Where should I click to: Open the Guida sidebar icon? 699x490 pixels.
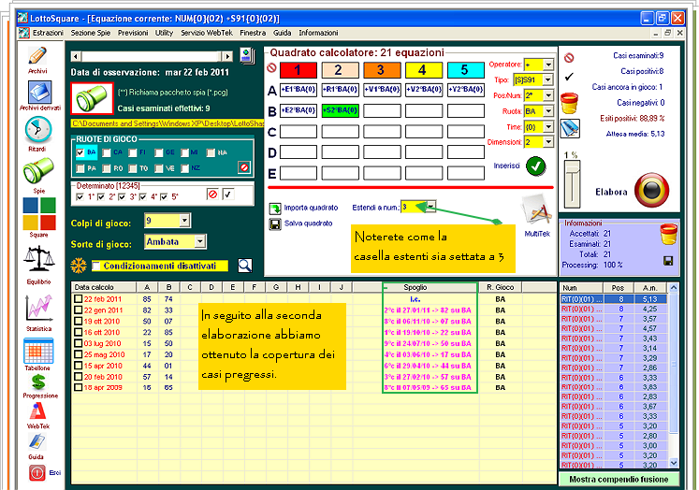pyautogui.click(x=37, y=442)
